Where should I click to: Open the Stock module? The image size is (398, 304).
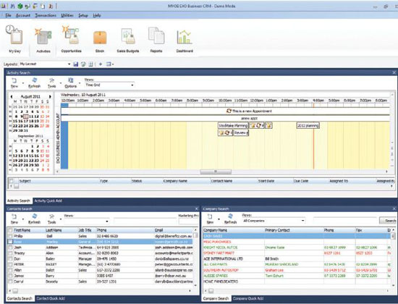(100, 41)
